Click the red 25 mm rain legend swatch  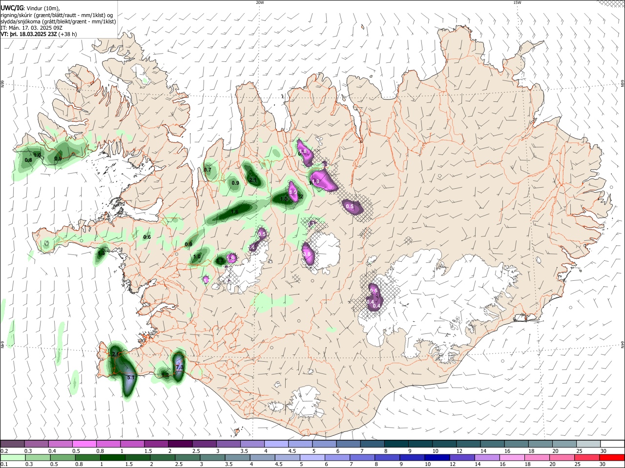pos(588,457)
